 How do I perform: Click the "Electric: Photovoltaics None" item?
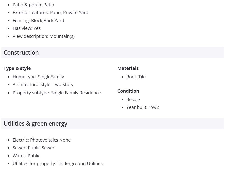click(x=42, y=140)
